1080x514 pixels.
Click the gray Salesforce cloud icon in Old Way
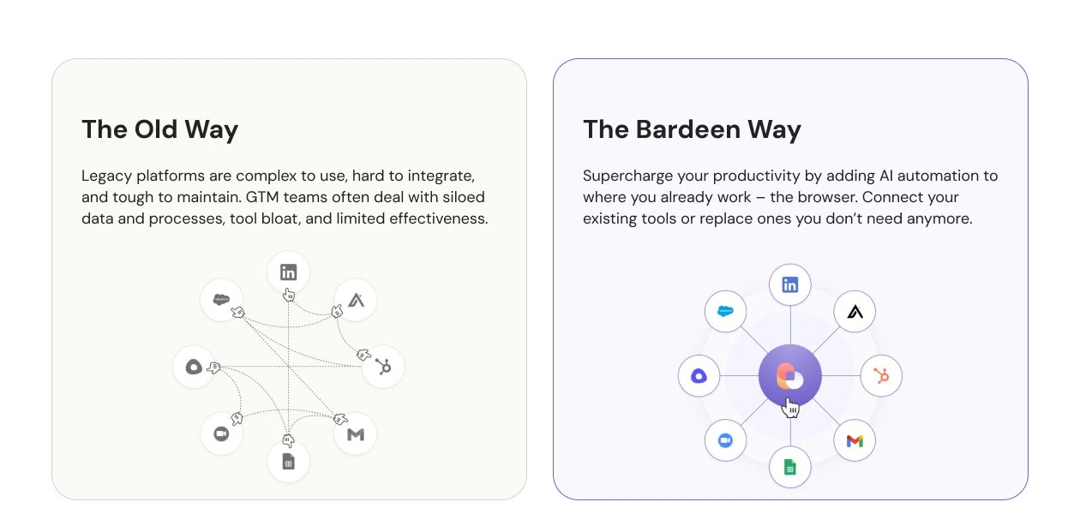[x=221, y=300]
